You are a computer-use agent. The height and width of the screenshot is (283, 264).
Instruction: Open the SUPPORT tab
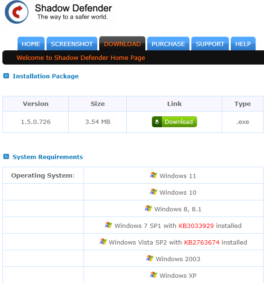pyautogui.click(x=210, y=44)
